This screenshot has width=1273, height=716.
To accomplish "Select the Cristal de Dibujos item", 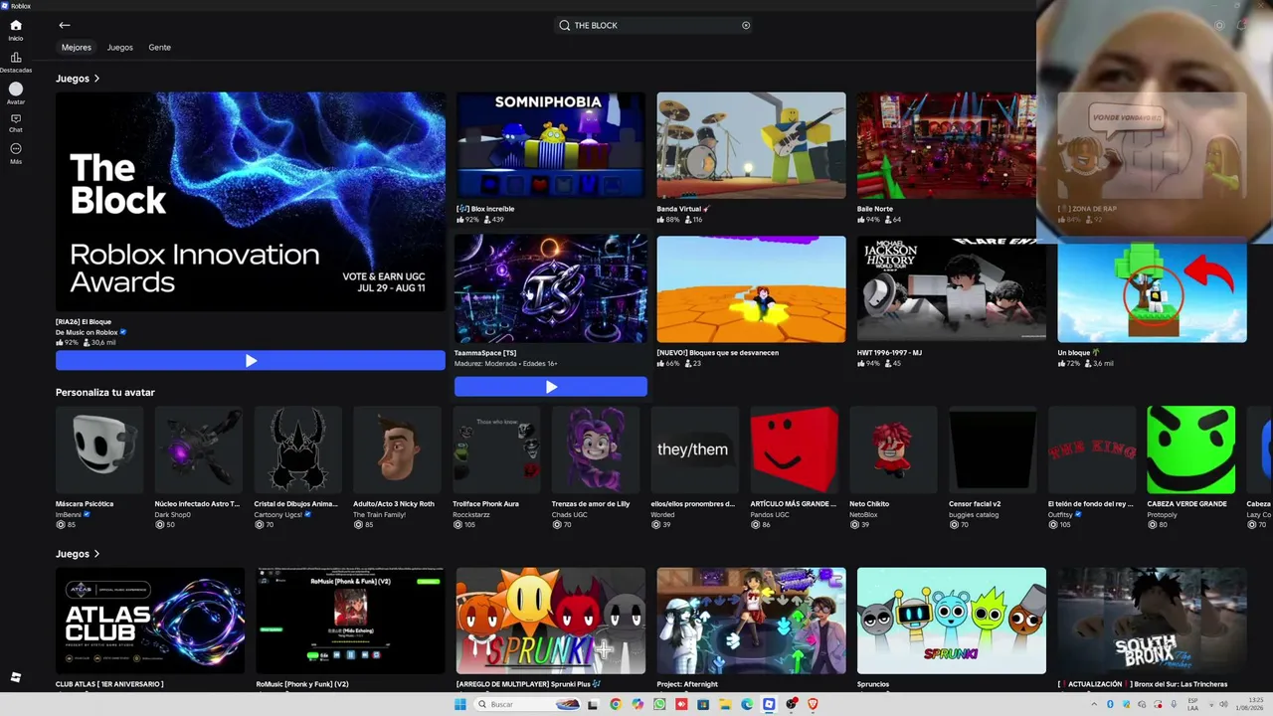I will 298,449.
